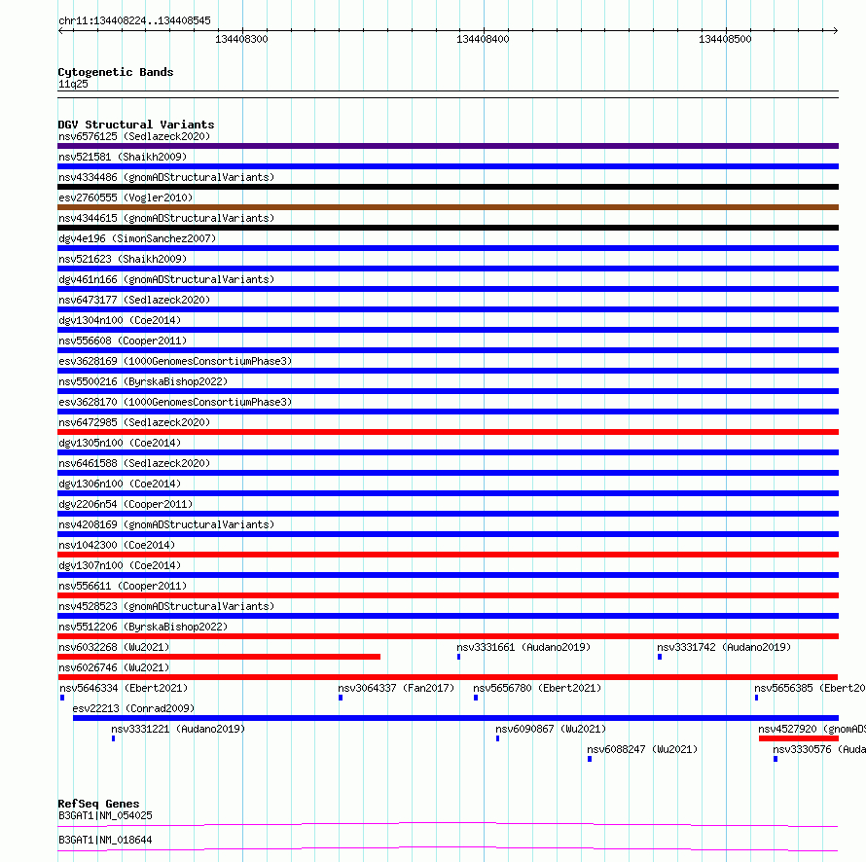This screenshot has height=862, width=866.
Task: Click the blue nsv3331742 Audano2019 marker
Action: click(x=660, y=657)
